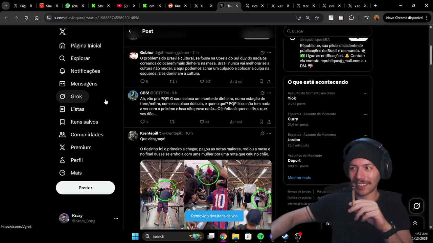
Task: Open Krazy account options menu
Action: click(116, 218)
